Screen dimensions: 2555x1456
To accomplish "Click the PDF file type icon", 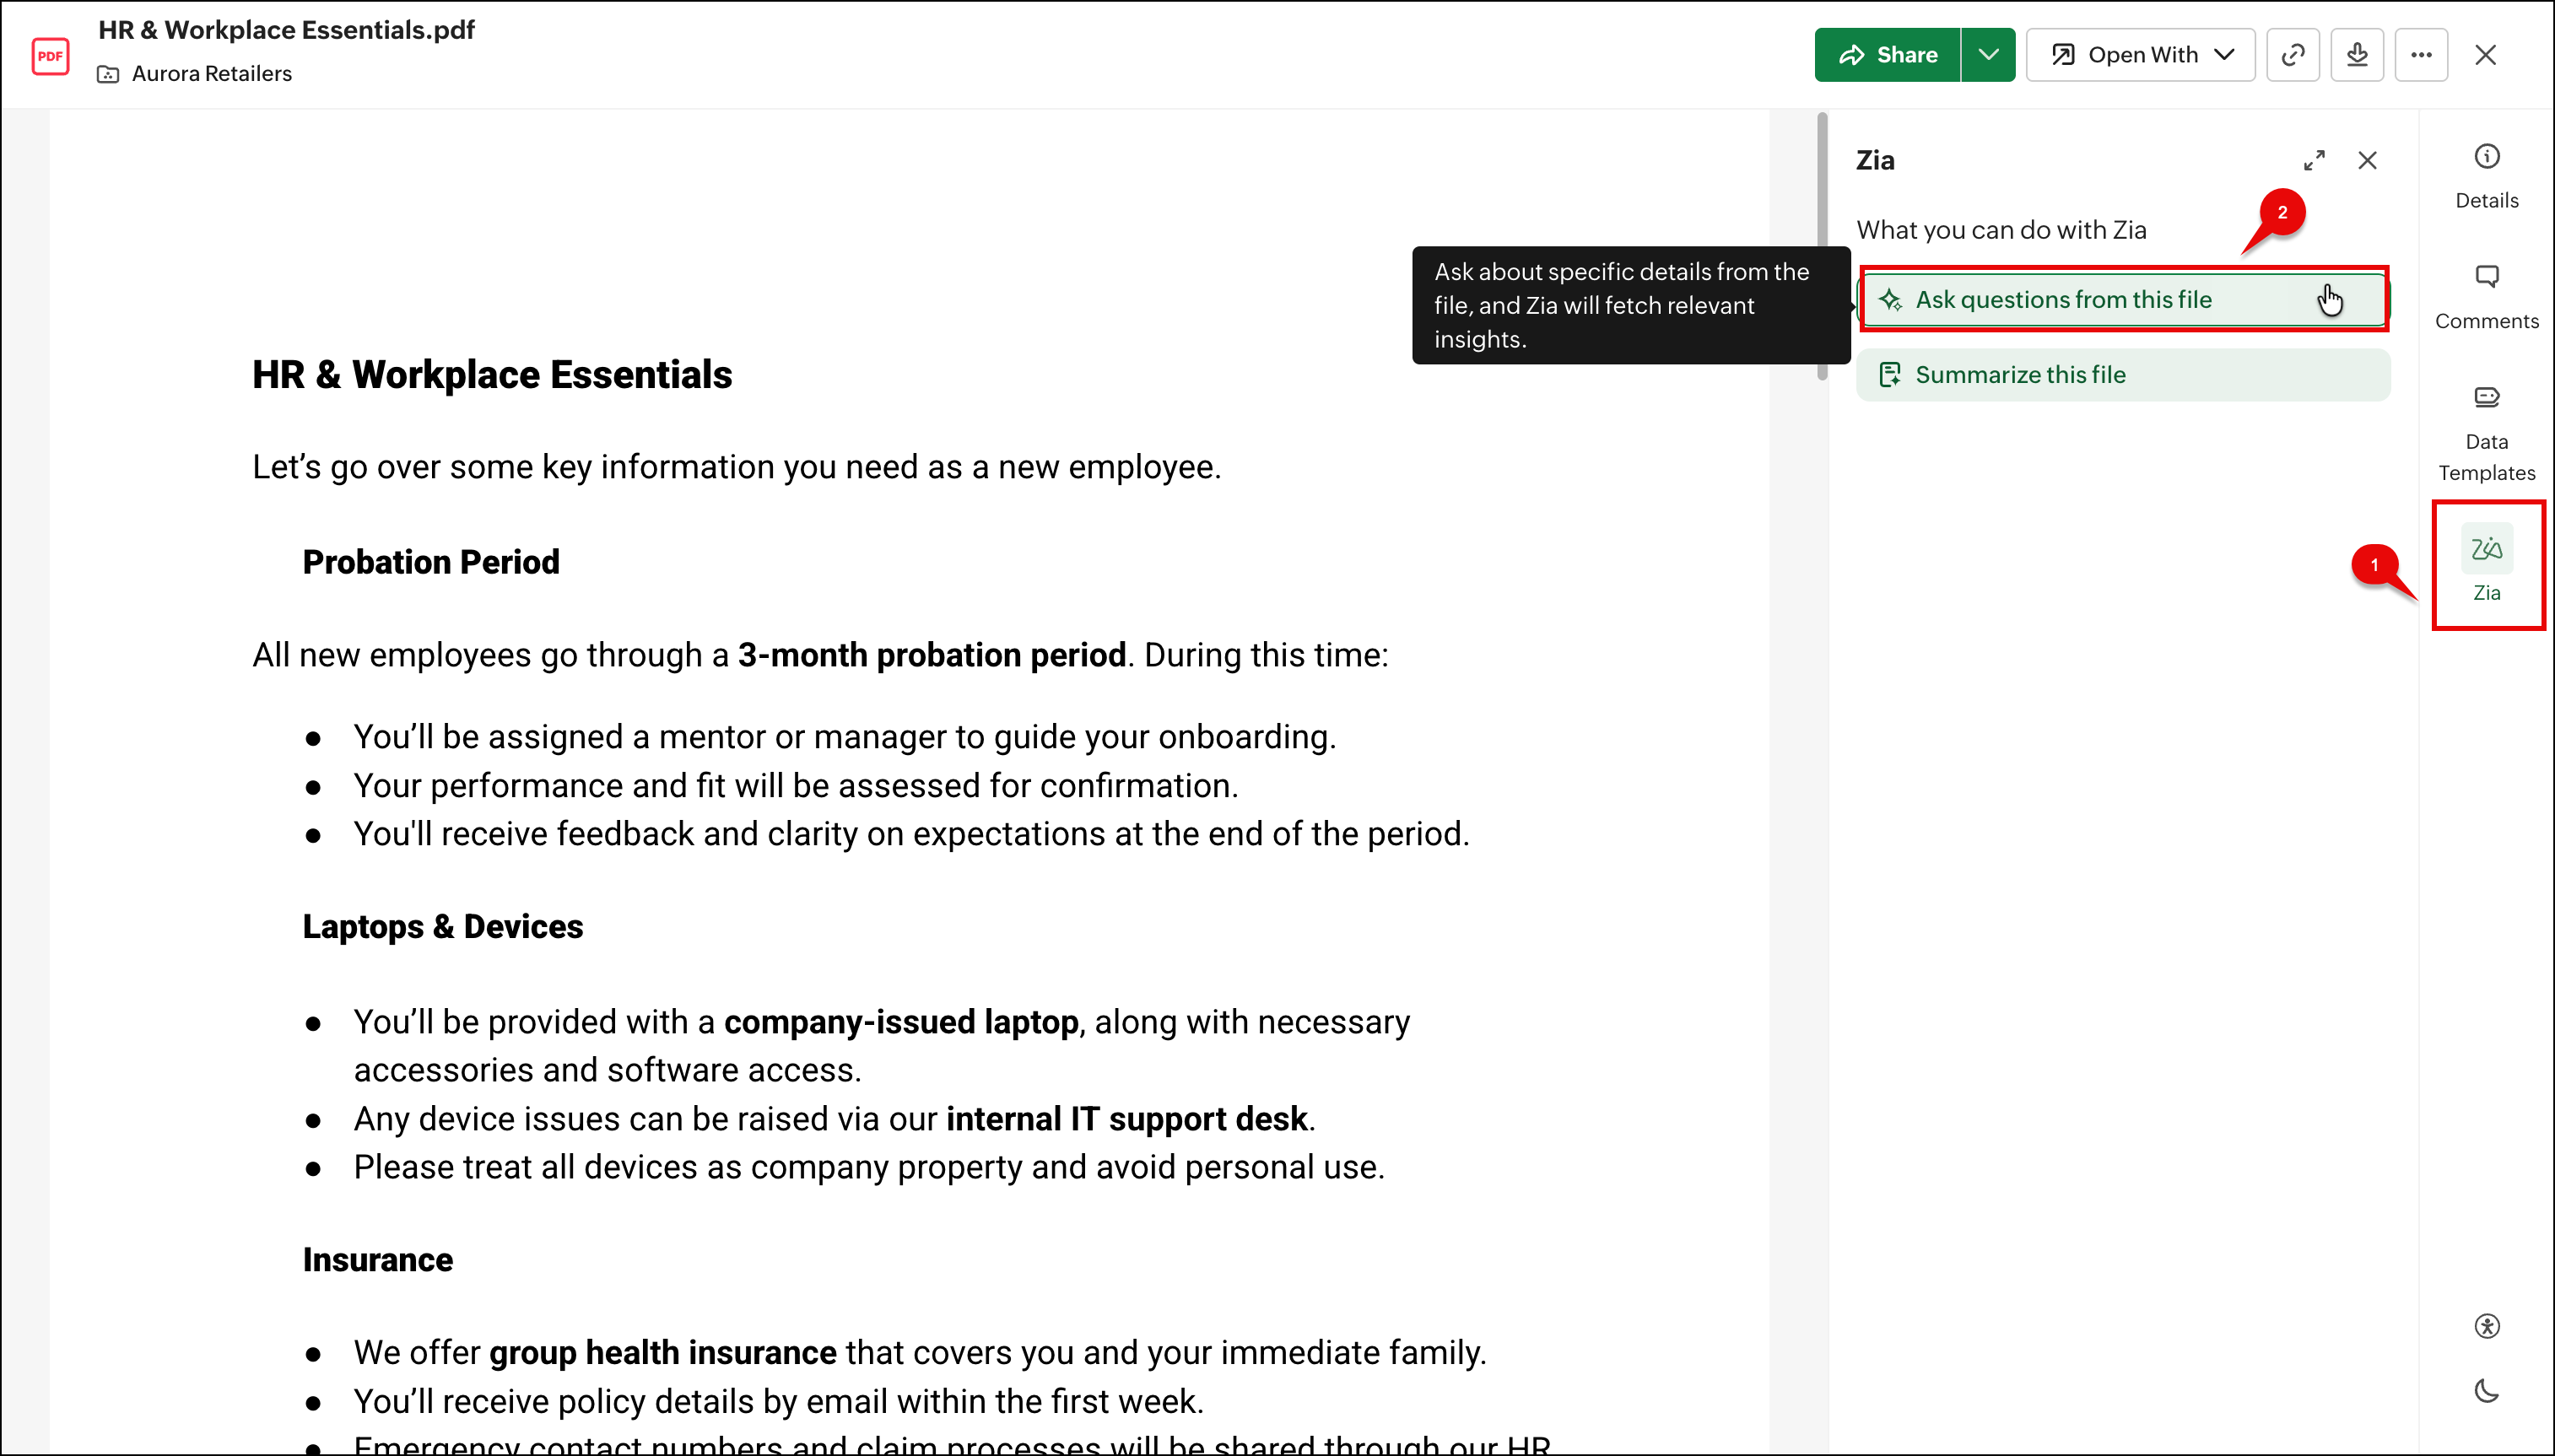I will coord(50,56).
